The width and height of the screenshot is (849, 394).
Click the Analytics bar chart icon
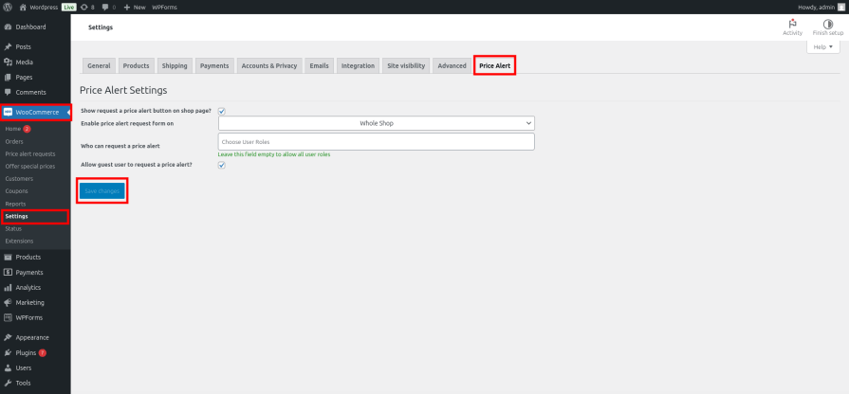click(8, 288)
